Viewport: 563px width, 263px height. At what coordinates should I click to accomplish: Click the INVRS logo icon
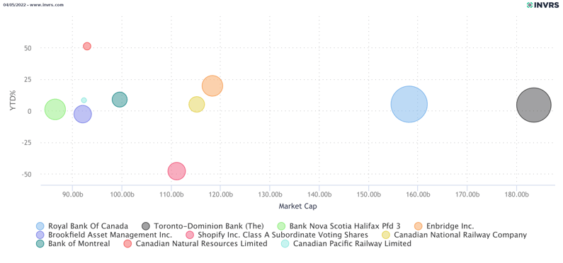pos(529,5)
